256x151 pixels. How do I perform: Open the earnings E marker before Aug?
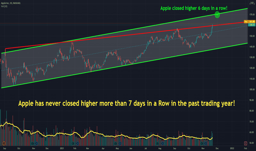(x=157, y=144)
